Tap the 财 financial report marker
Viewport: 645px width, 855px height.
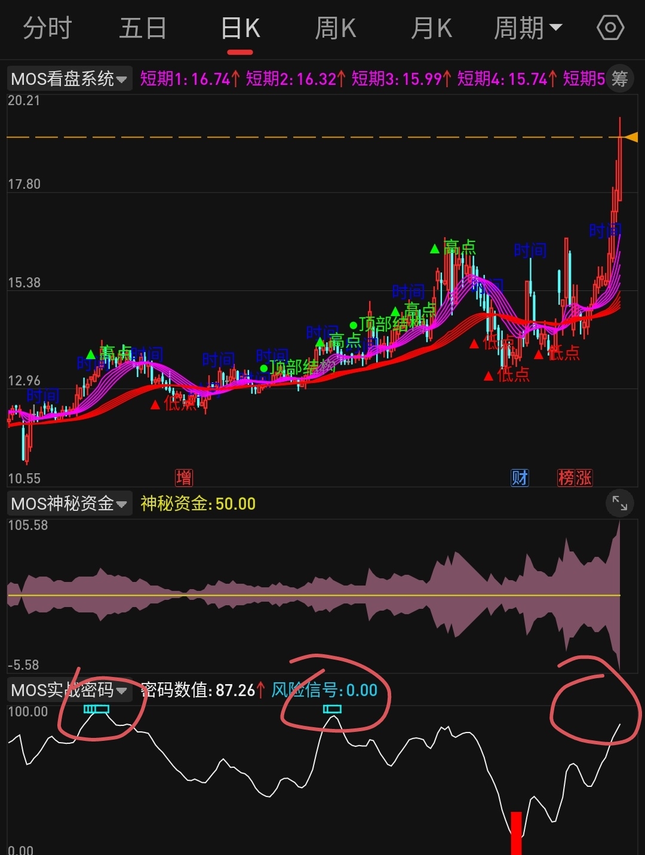(520, 478)
